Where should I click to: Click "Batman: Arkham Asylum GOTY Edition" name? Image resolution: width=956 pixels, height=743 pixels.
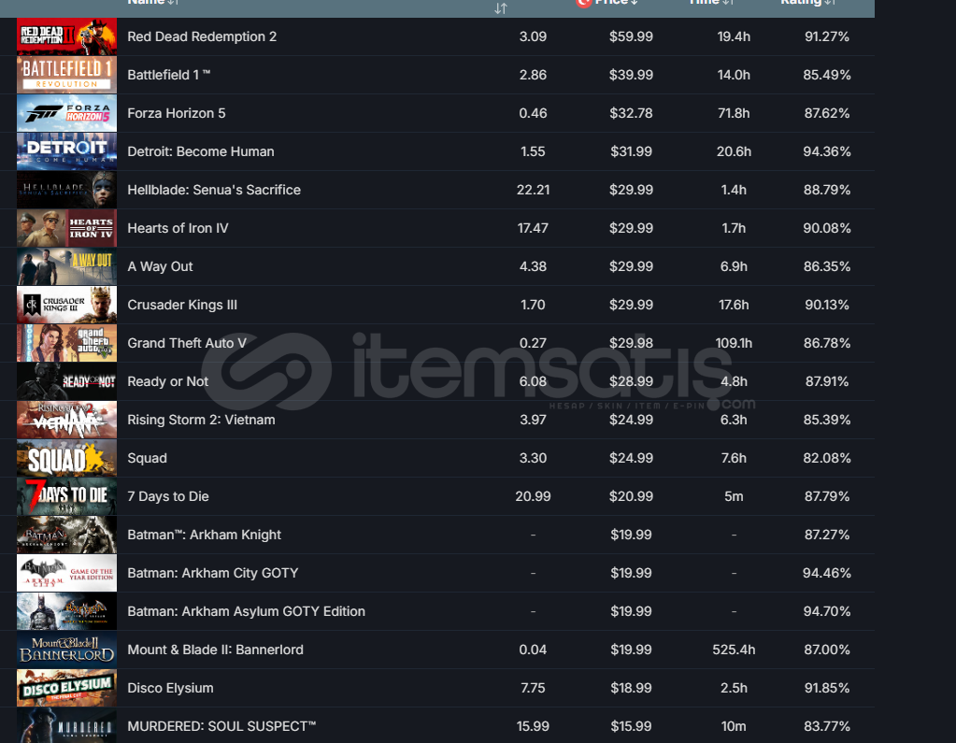(247, 612)
